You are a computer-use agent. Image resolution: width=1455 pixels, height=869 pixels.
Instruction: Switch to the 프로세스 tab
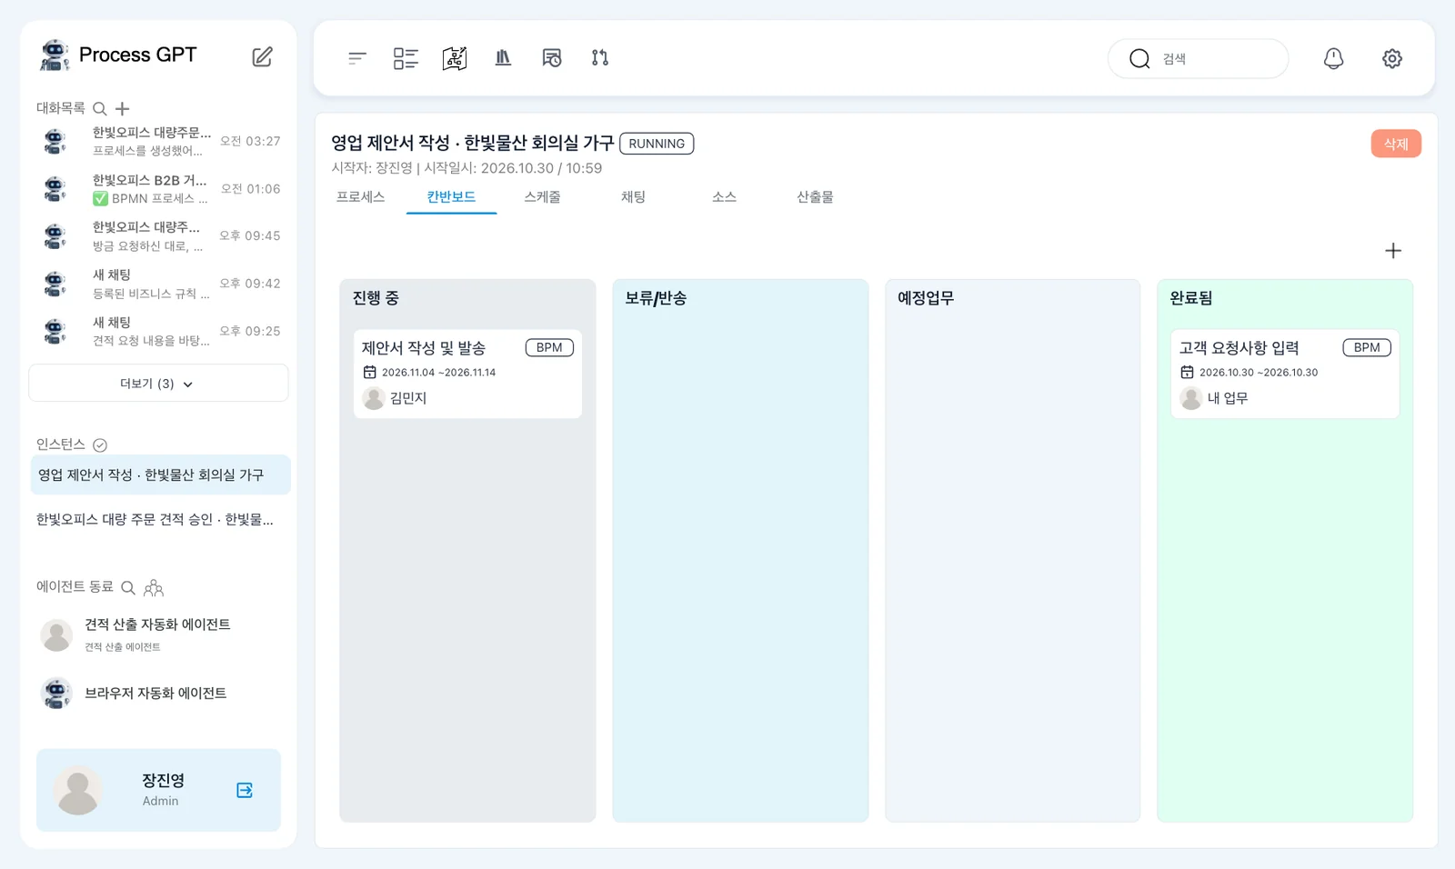[361, 197]
